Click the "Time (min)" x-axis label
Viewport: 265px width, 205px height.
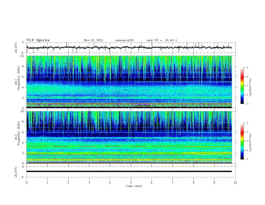click(134, 186)
